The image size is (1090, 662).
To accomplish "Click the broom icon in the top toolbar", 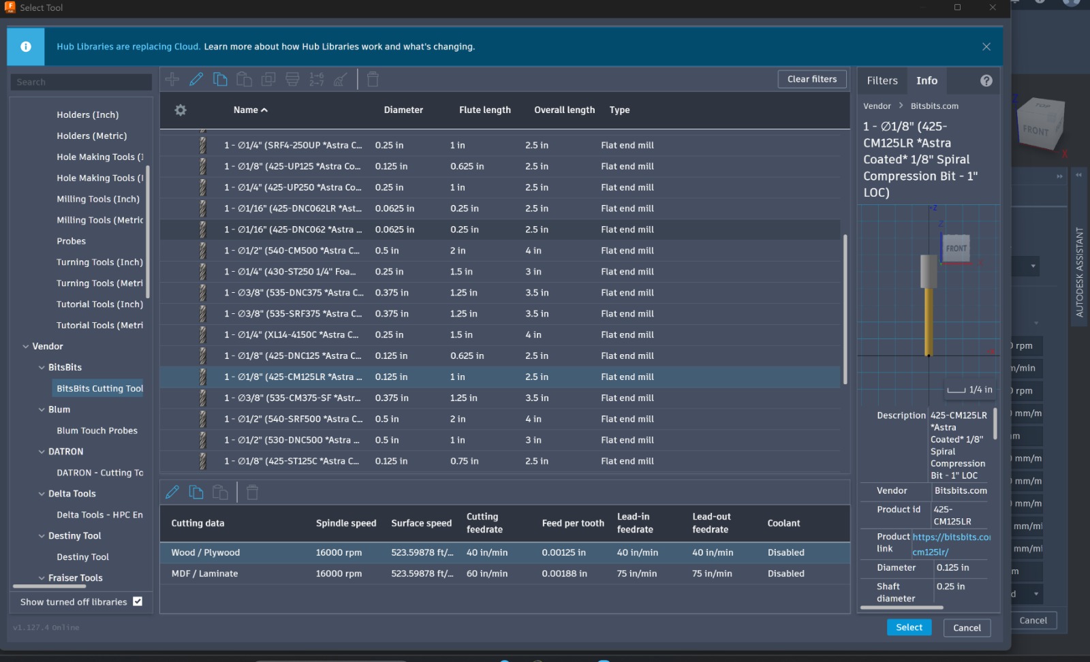I will 341,80.
